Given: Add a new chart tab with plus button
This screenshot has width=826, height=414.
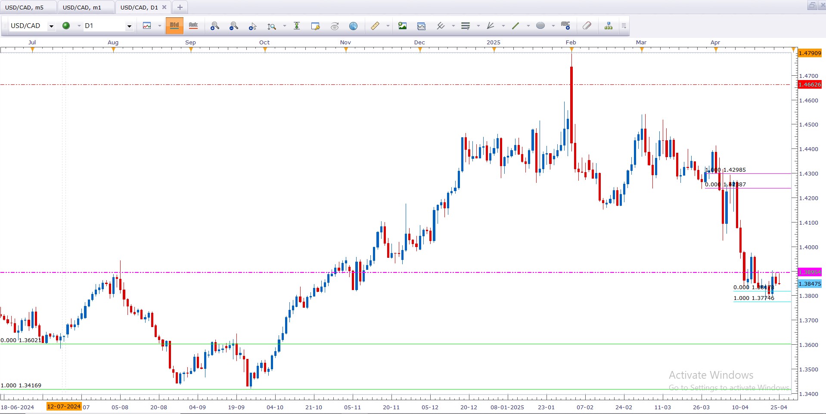Looking at the screenshot, I should [180, 7].
